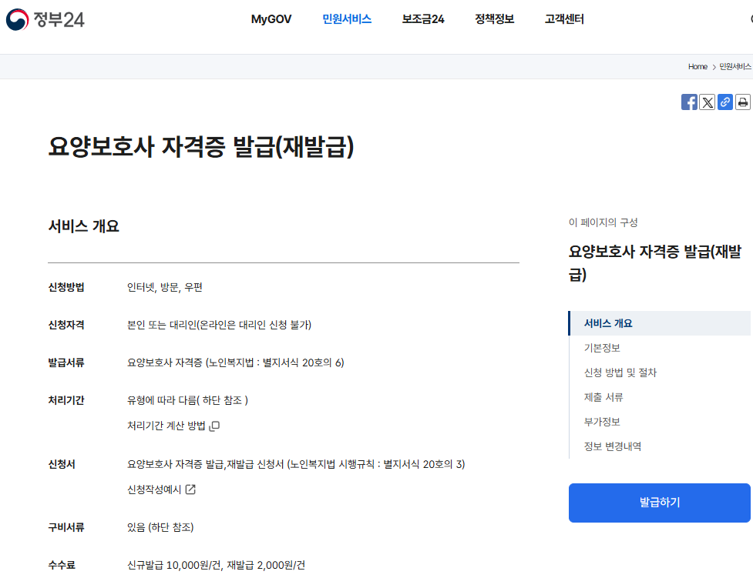Share page on Facebook
The width and height of the screenshot is (753, 578).
click(x=689, y=102)
